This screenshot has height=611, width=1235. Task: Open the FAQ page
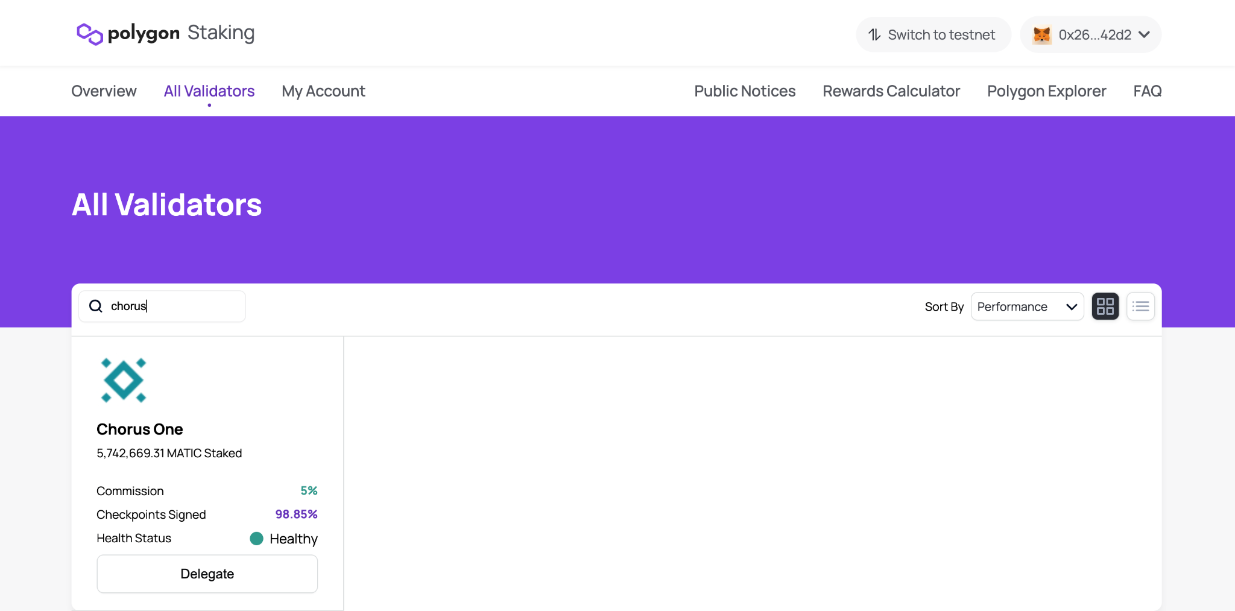point(1148,91)
